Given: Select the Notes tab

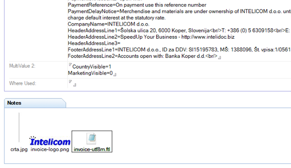Looking at the screenshot, I should pos(35,103).
